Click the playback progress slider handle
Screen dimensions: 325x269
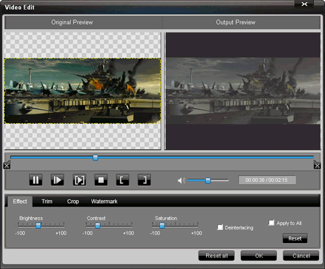(96, 157)
